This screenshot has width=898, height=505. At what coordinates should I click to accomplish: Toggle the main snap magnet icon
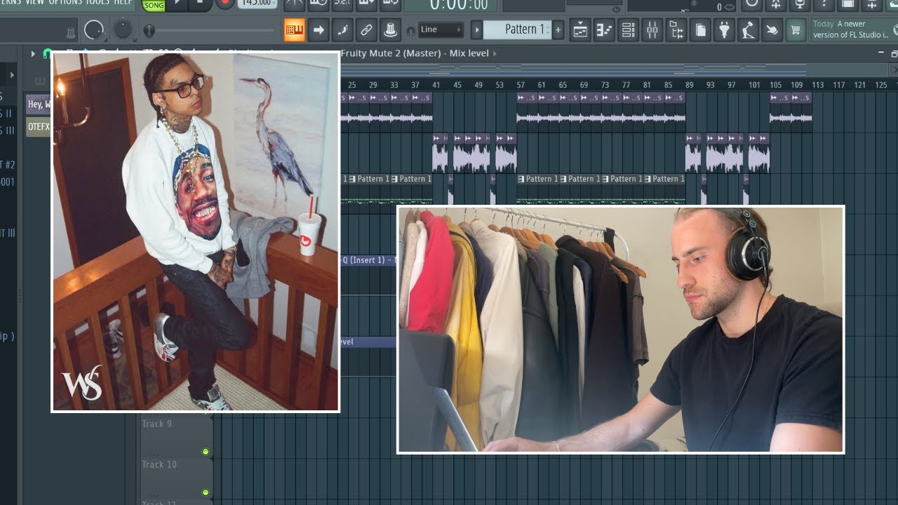pos(411,31)
